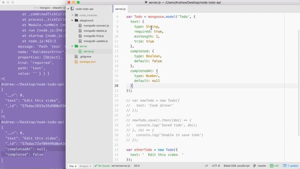300x169 pixels.
Task: Collapse the server folder arrow
Action: pyautogui.click(x=72, y=46)
